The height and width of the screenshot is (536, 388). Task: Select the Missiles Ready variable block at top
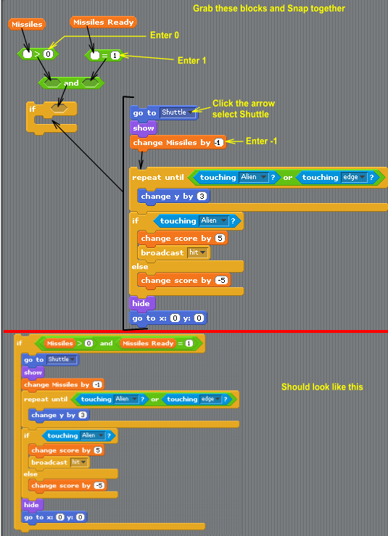[x=103, y=22]
